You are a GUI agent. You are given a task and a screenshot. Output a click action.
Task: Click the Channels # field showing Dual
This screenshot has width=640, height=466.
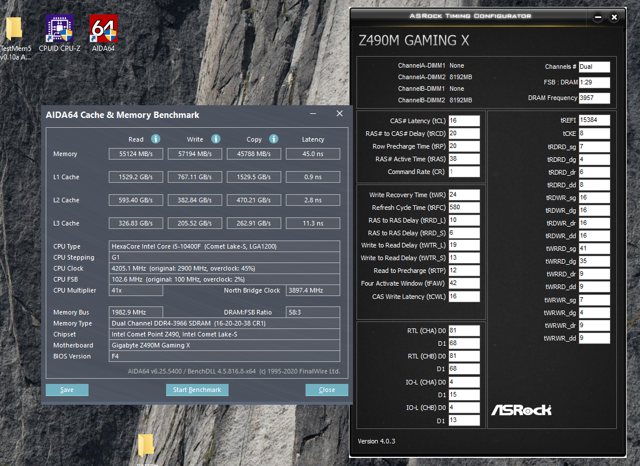click(x=594, y=67)
